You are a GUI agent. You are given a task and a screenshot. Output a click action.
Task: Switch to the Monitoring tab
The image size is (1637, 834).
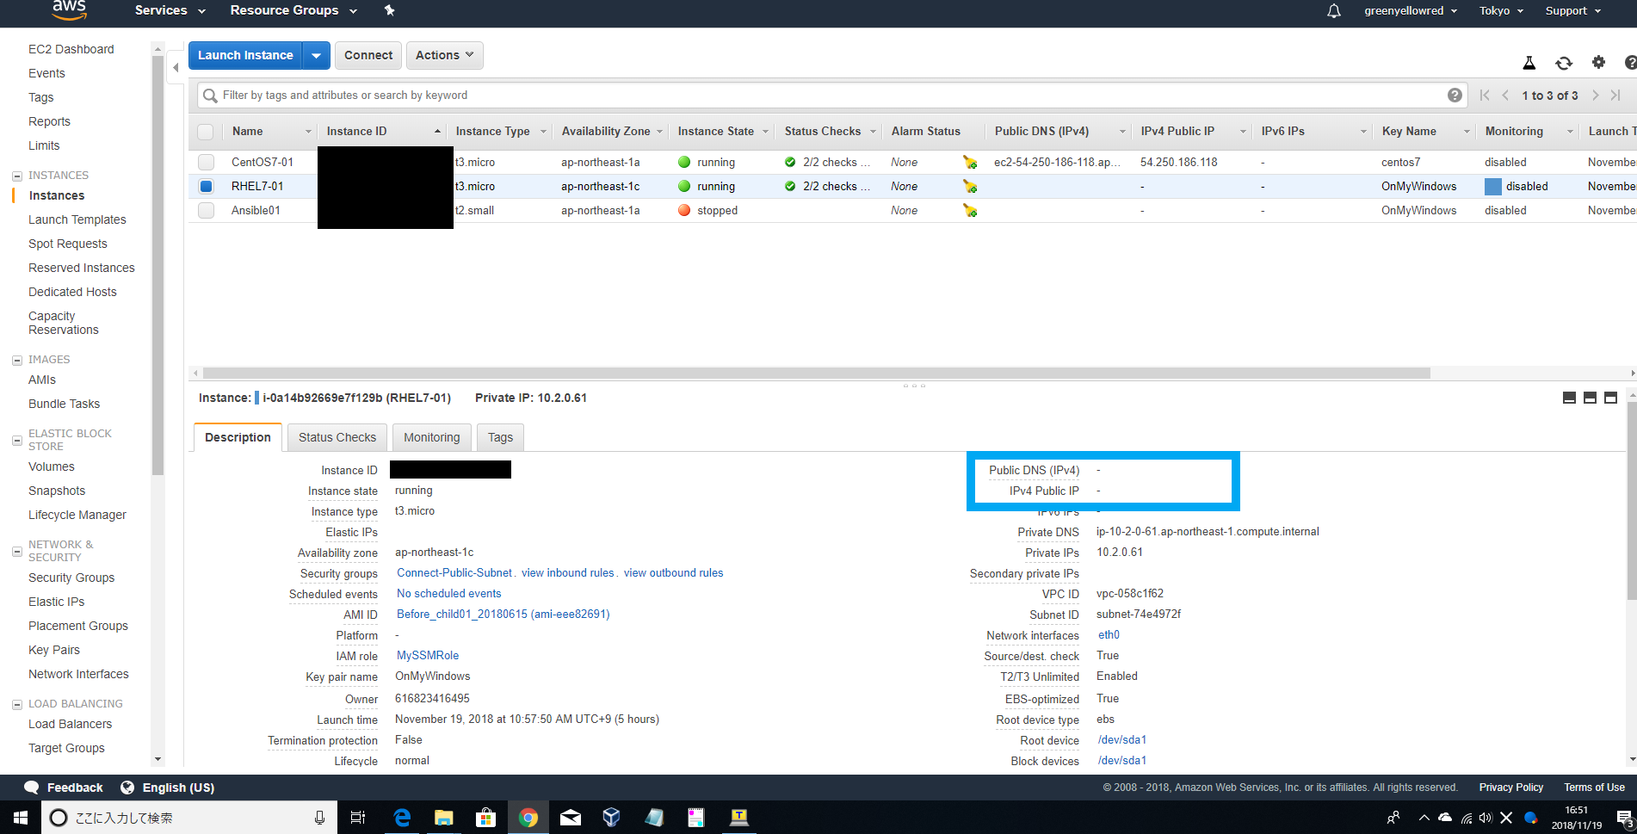pyautogui.click(x=431, y=437)
